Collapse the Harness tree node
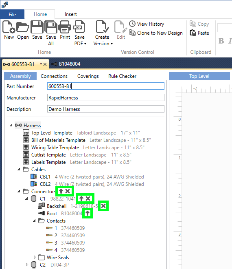232x269 pixels. tap(11, 125)
